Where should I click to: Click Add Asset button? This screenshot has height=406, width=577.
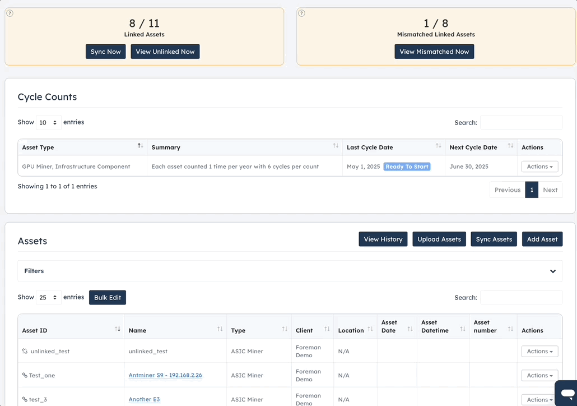pyautogui.click(x=542, y=239)
